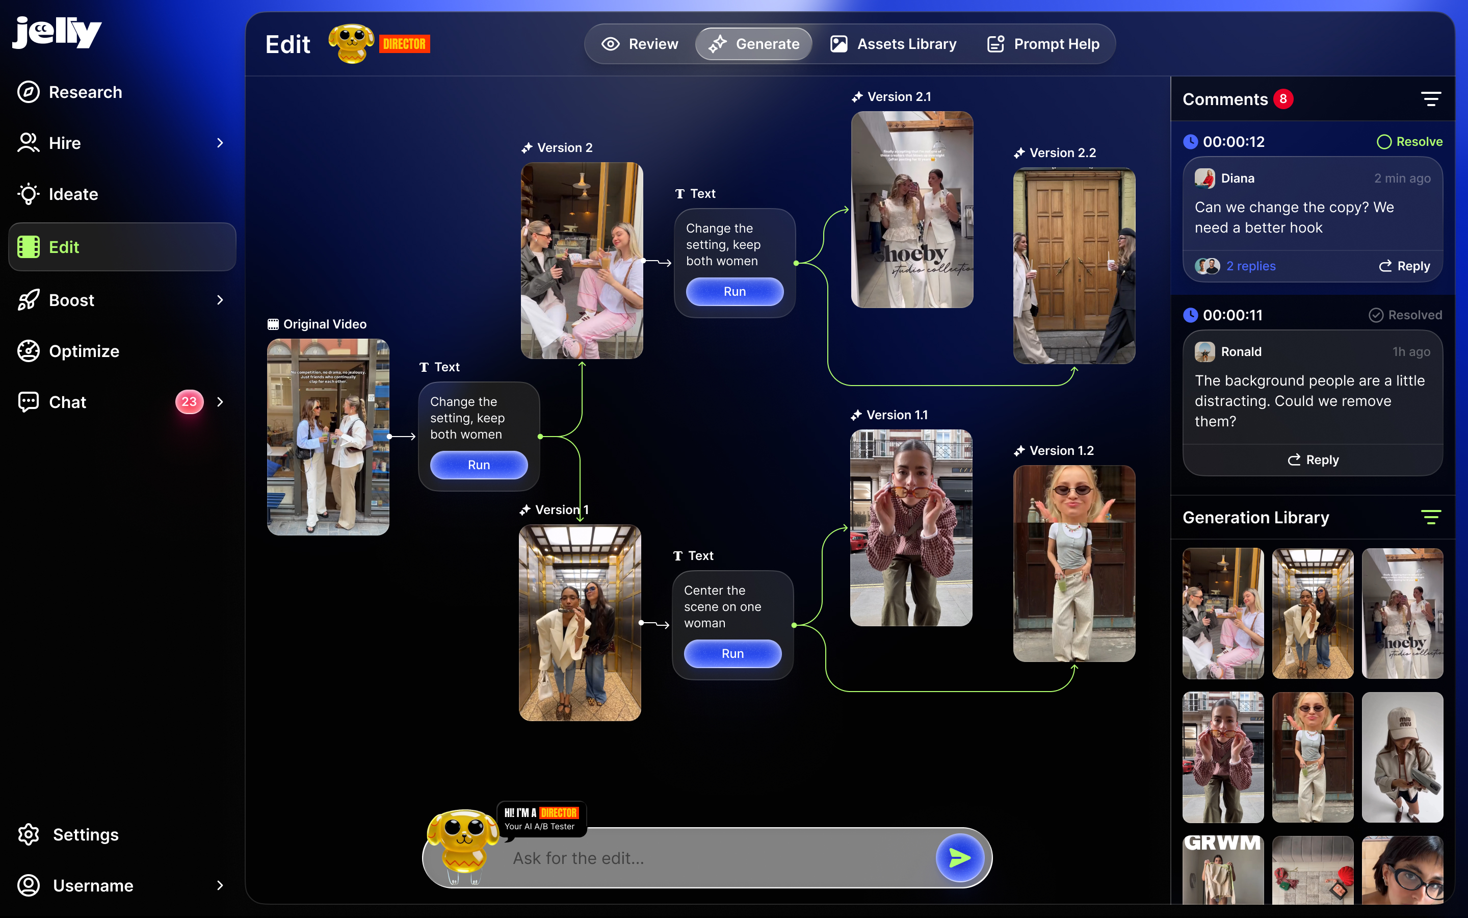Viewport: 1468px width, 918px height.
Task: Expand the Username account chevron
Action: tap(220, 885)
